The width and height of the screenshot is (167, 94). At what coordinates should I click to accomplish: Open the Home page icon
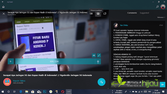(x=3, y=7)
